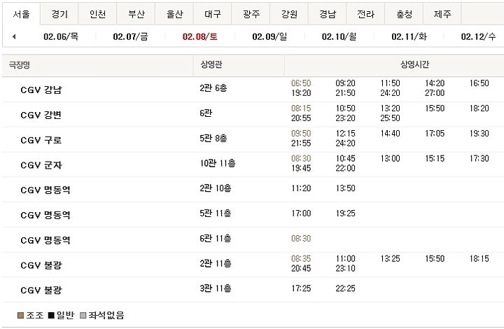Select the 18:15 showtime at CGV 불광
Viewport: 504px width, 329px height.
click(479, 258)
